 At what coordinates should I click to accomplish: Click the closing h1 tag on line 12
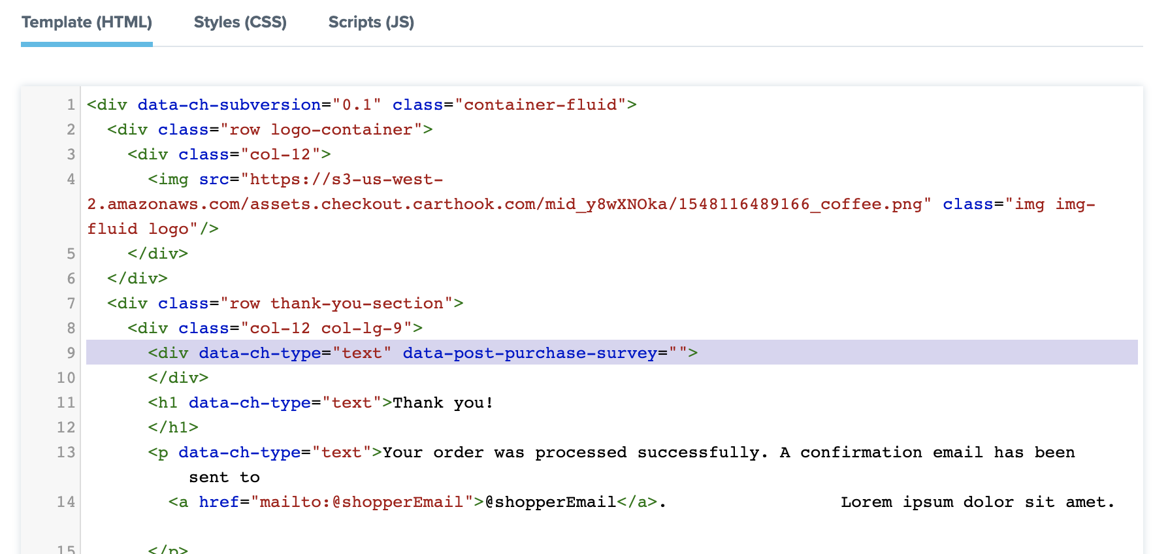tap(173, 427)
